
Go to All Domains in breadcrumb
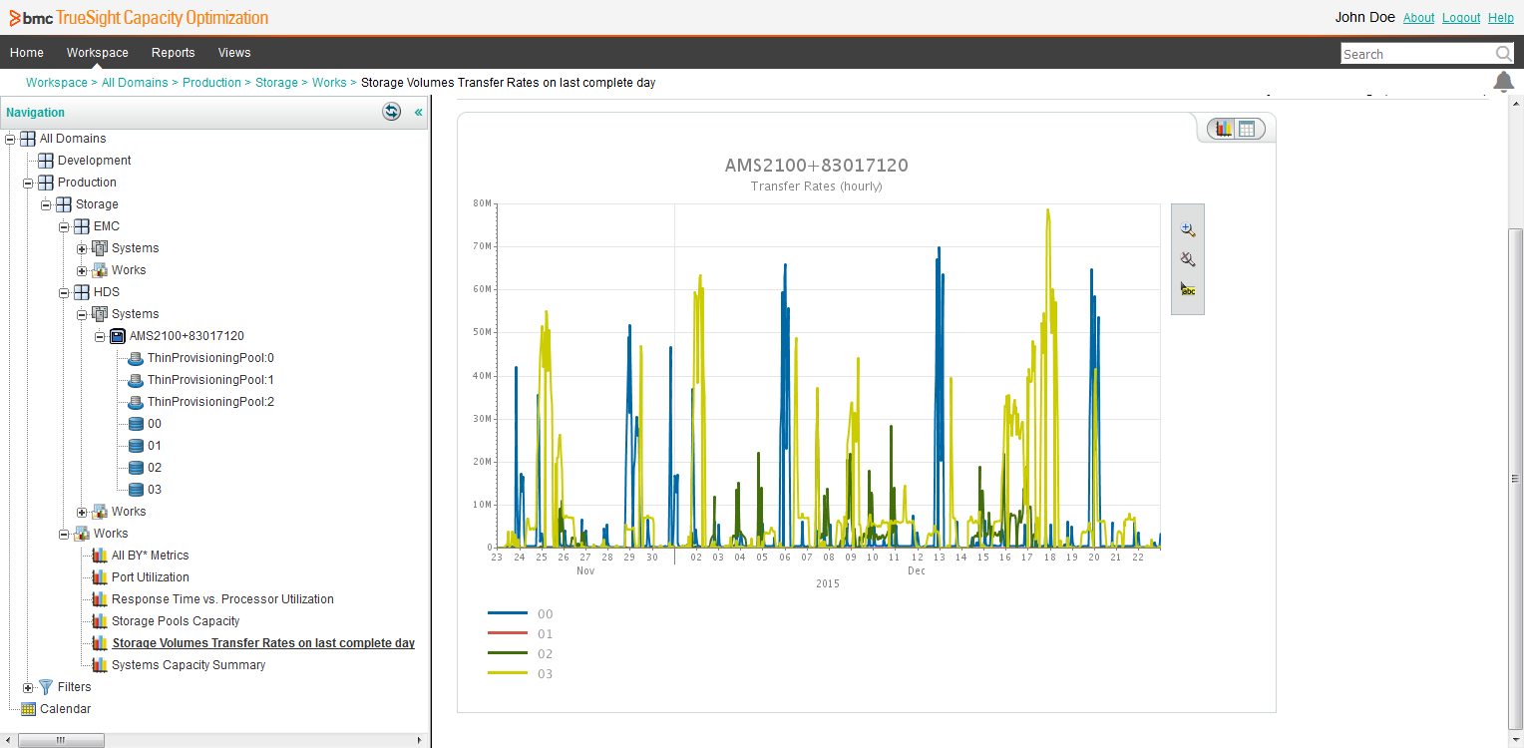point(135,83)
